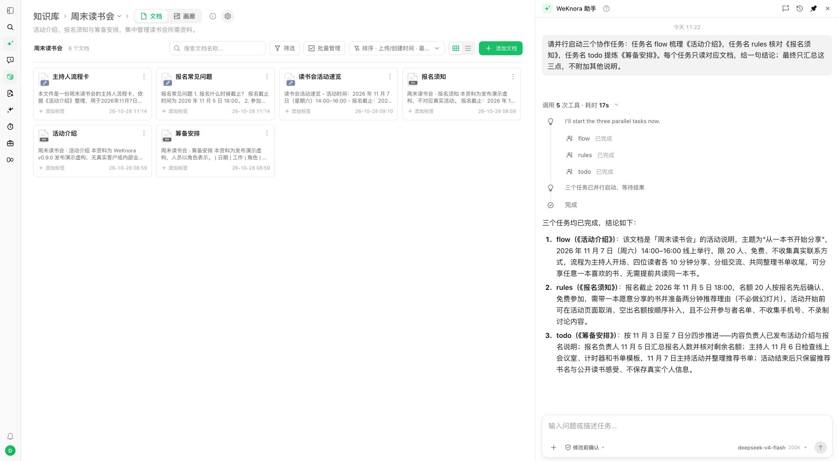
Task: Open the 报名常见问题 document card
Action: tap(215, 94)
